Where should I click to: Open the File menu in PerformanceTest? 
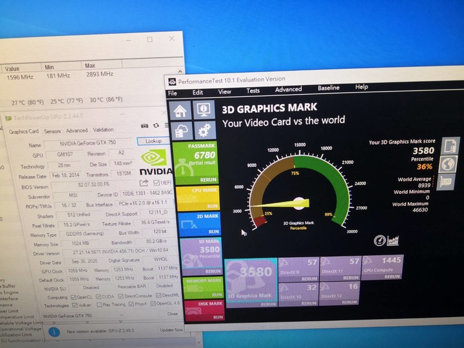[173, 93]
